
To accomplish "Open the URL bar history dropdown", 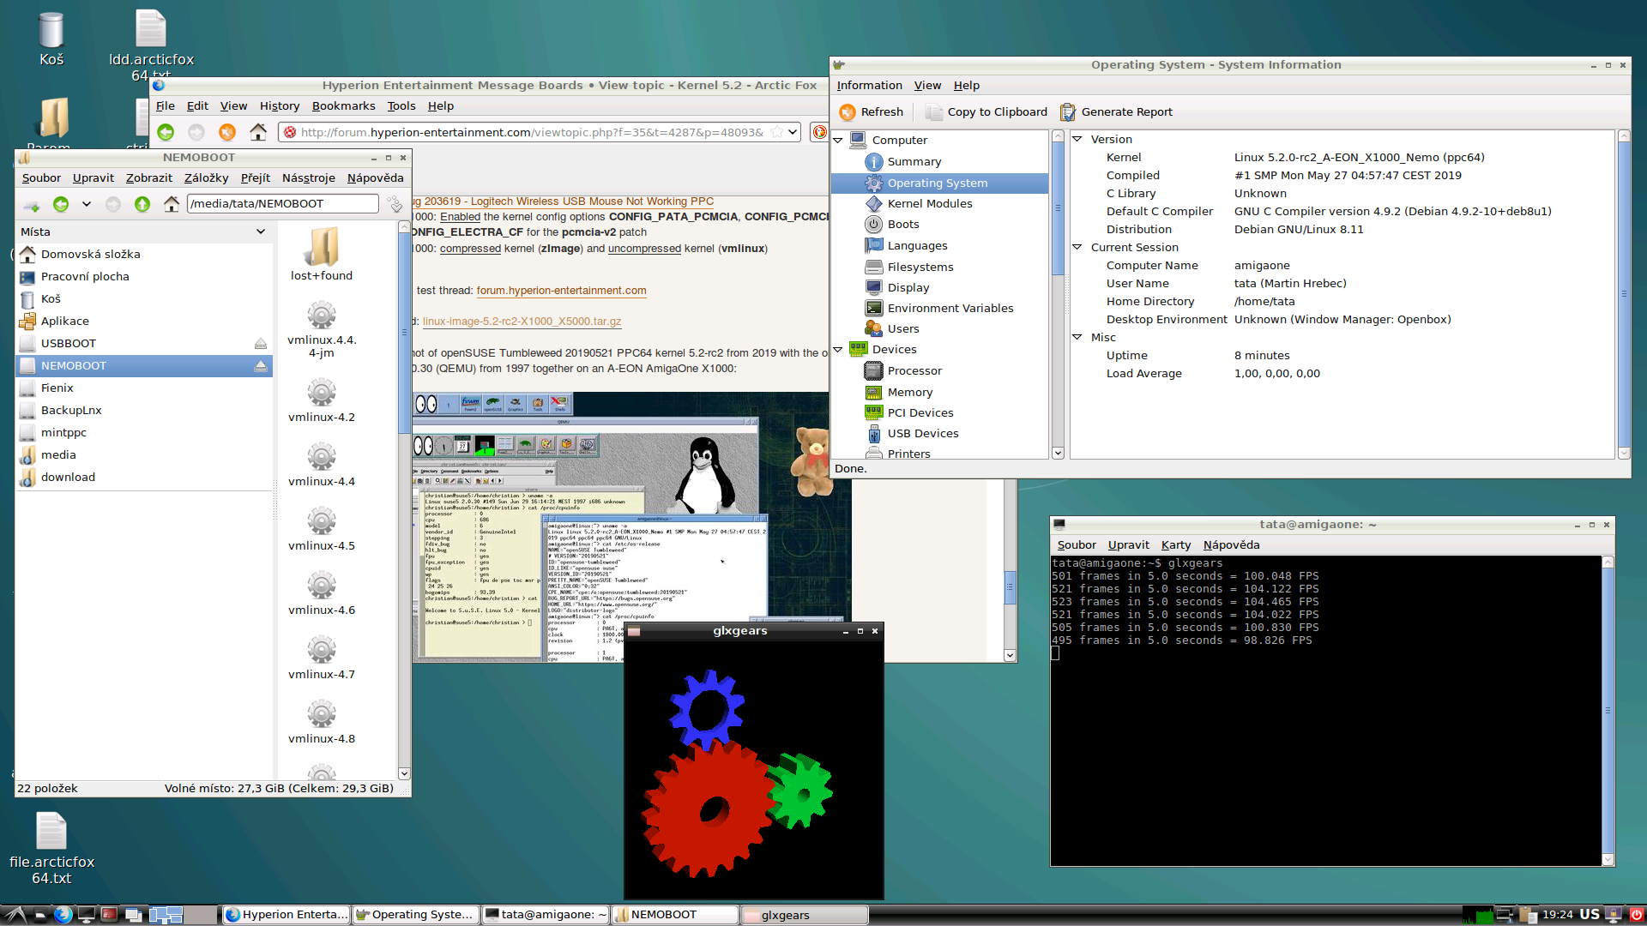I will coord(793,132).
